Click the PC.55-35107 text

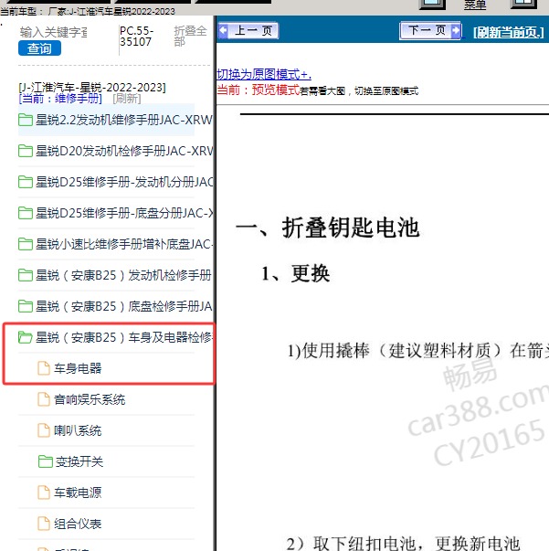coord(137,37)
